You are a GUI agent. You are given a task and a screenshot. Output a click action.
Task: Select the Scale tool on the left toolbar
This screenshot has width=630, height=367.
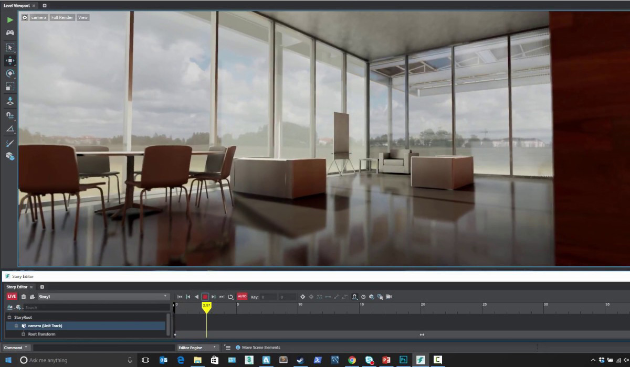click(9, 87)
